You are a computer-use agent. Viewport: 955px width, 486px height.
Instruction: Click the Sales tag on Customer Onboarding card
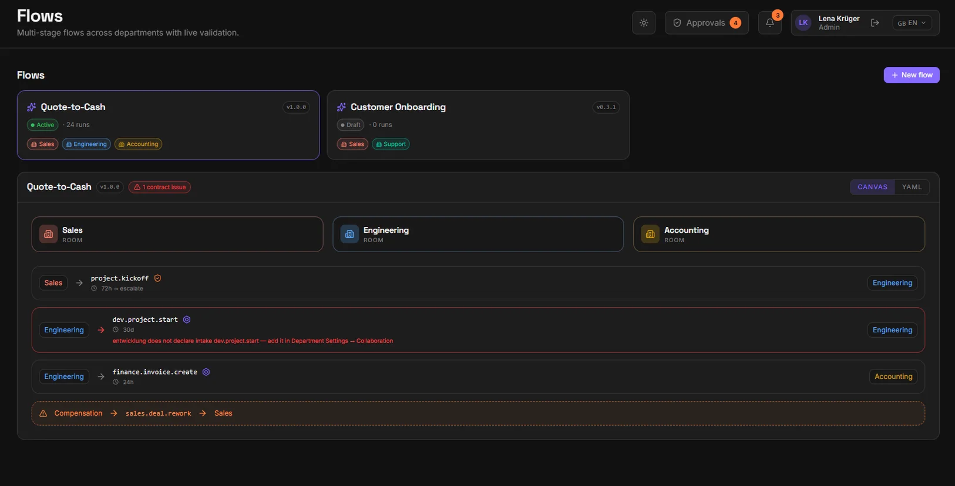click(x=352, y=144)
